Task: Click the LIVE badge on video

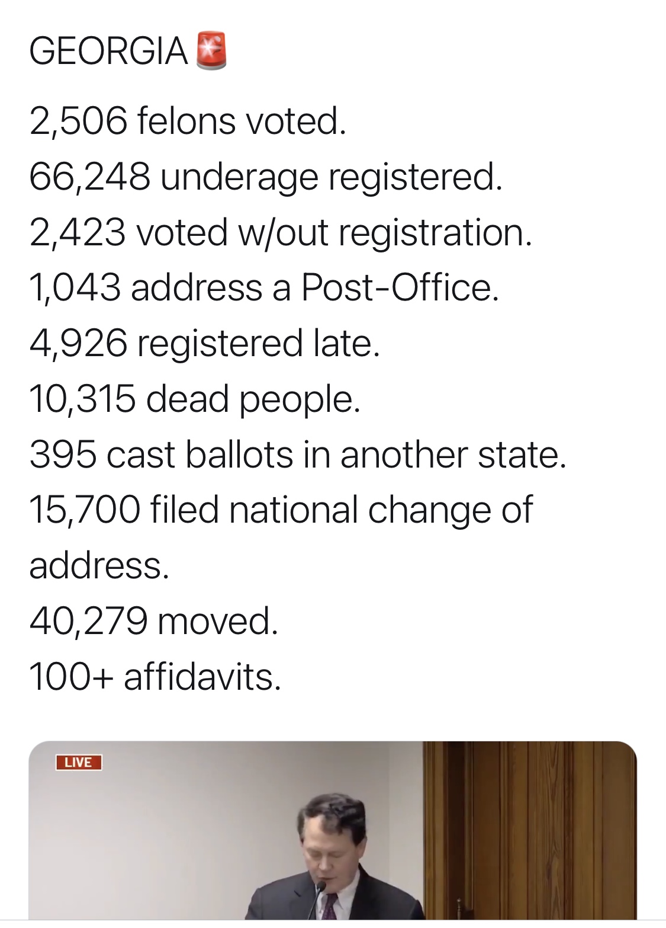Action: (79, 762)
